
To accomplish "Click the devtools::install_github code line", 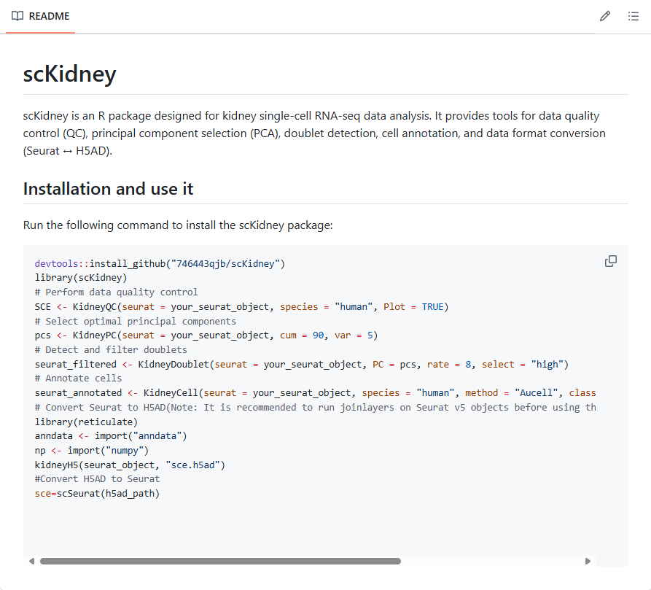I will point(160,264).
